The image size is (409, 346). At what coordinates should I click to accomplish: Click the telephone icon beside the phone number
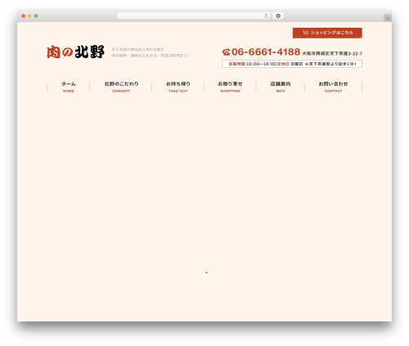click(x=226, y=52)
